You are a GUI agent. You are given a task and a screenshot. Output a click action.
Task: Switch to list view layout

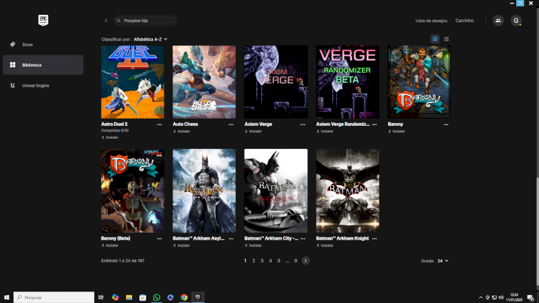coord(446,39)
